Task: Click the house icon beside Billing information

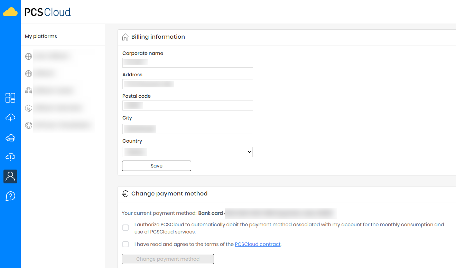Action: point(125,37)
